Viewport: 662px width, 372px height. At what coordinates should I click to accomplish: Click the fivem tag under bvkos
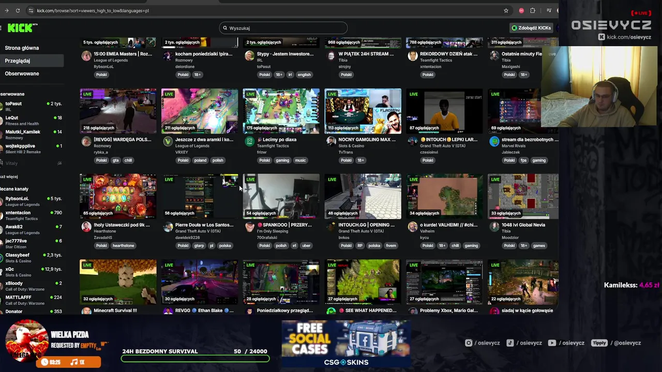click(391, 245)
